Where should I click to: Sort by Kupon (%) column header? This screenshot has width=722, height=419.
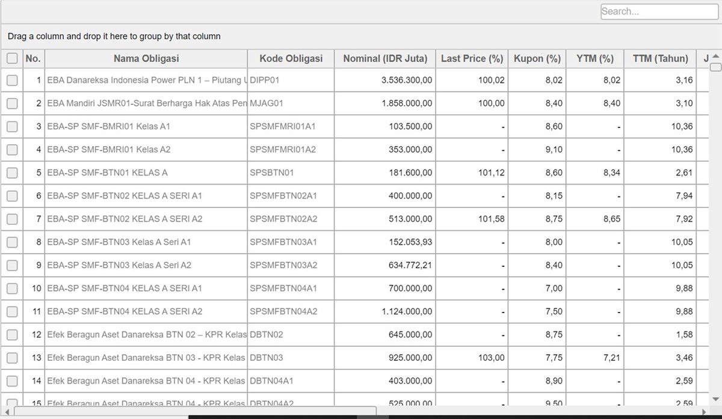point(537,58)
